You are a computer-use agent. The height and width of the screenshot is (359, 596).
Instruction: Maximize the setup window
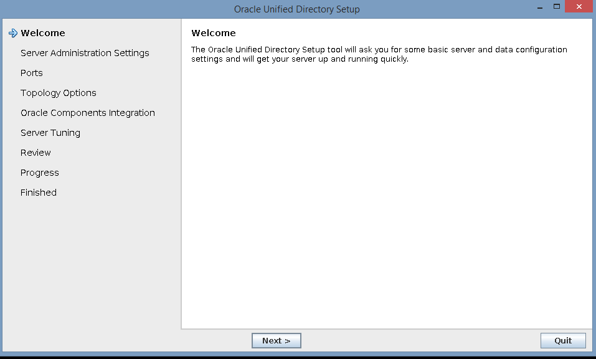click(x=557, y=6)
